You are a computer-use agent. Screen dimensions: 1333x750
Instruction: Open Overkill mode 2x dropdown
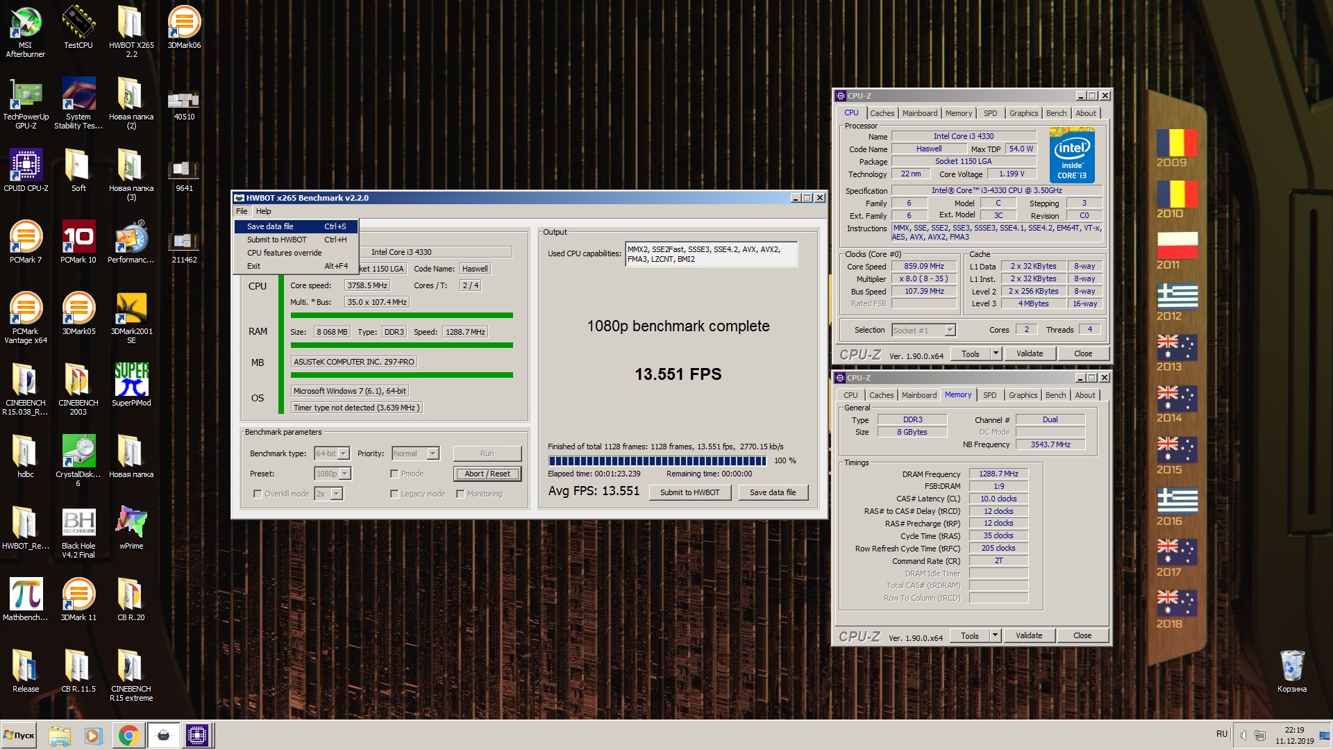pos(337,494)
